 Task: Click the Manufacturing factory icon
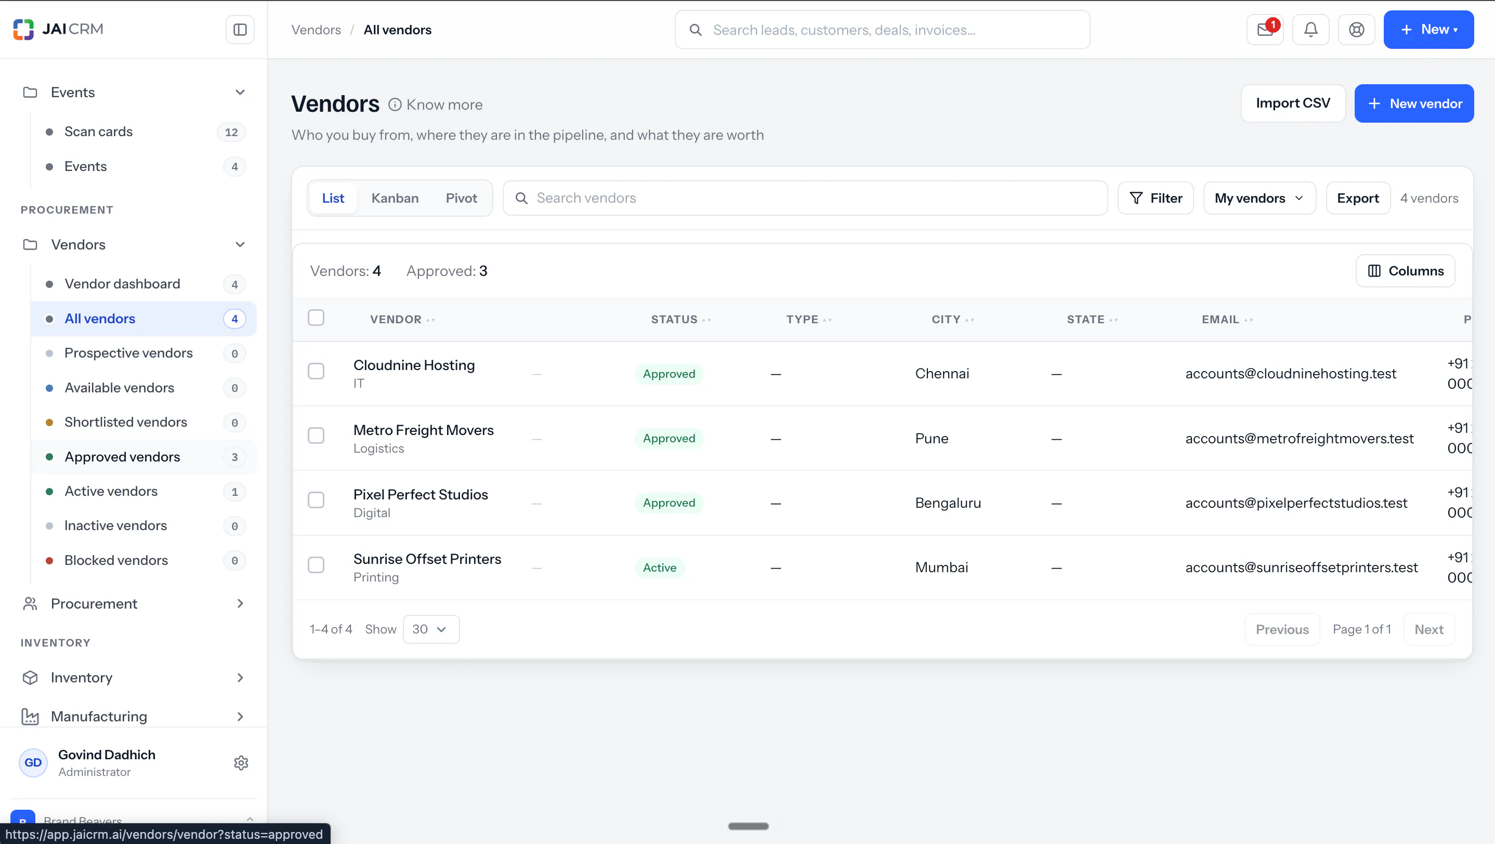pos(30,716)
